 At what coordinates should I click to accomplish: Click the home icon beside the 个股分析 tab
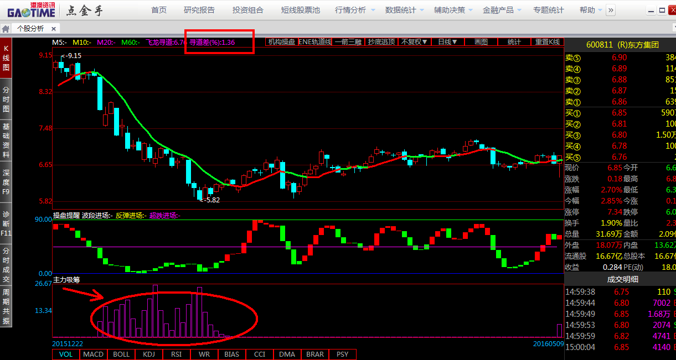pyautogui.click(x=6, y=29)
